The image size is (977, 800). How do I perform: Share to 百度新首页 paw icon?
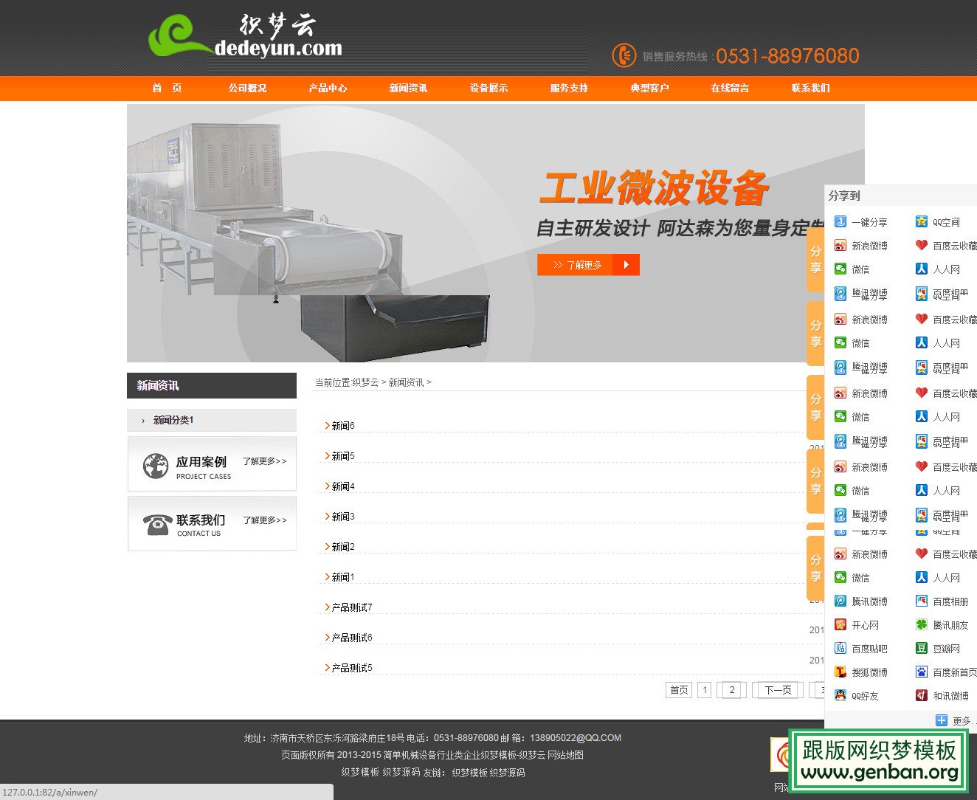tap(921, 672)
